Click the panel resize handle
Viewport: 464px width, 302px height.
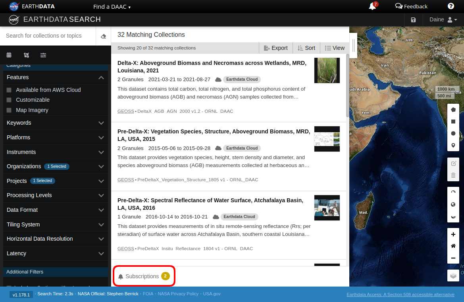(x=353, y=45)
